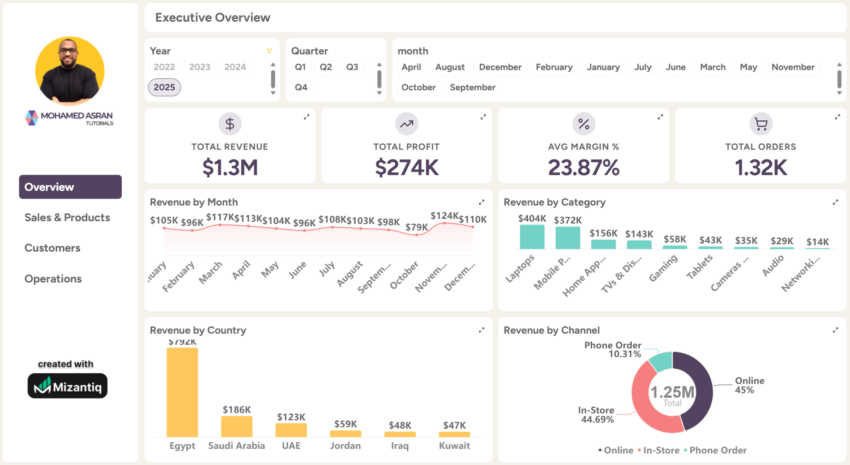Toggle Phone Order legend item
The width and height of the screenshot is (850, 465).
(715, 450)
